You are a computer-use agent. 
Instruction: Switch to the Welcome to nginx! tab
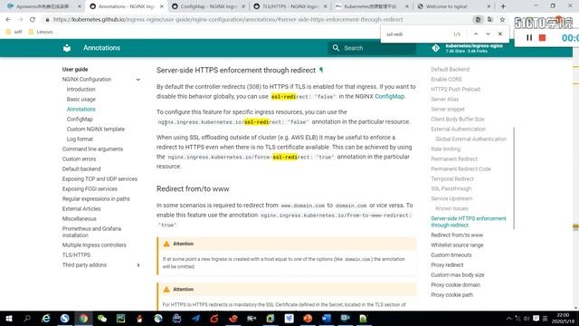click(453, 6)
